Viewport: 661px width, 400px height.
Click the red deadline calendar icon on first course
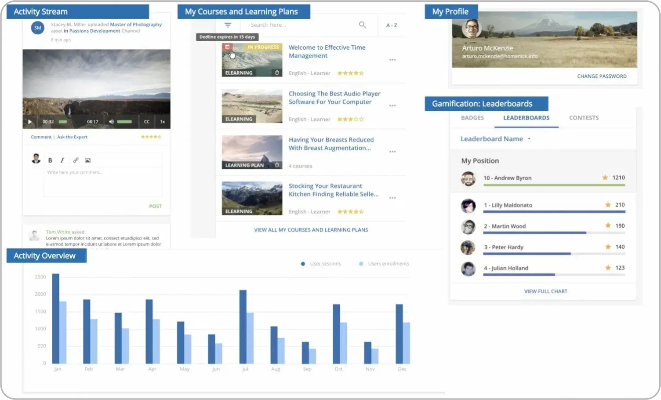pyautogui.click(x=227, y=47)
